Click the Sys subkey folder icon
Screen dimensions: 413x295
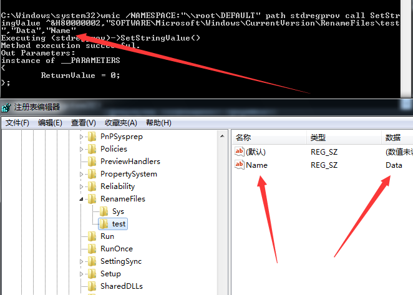click(104, 211)
